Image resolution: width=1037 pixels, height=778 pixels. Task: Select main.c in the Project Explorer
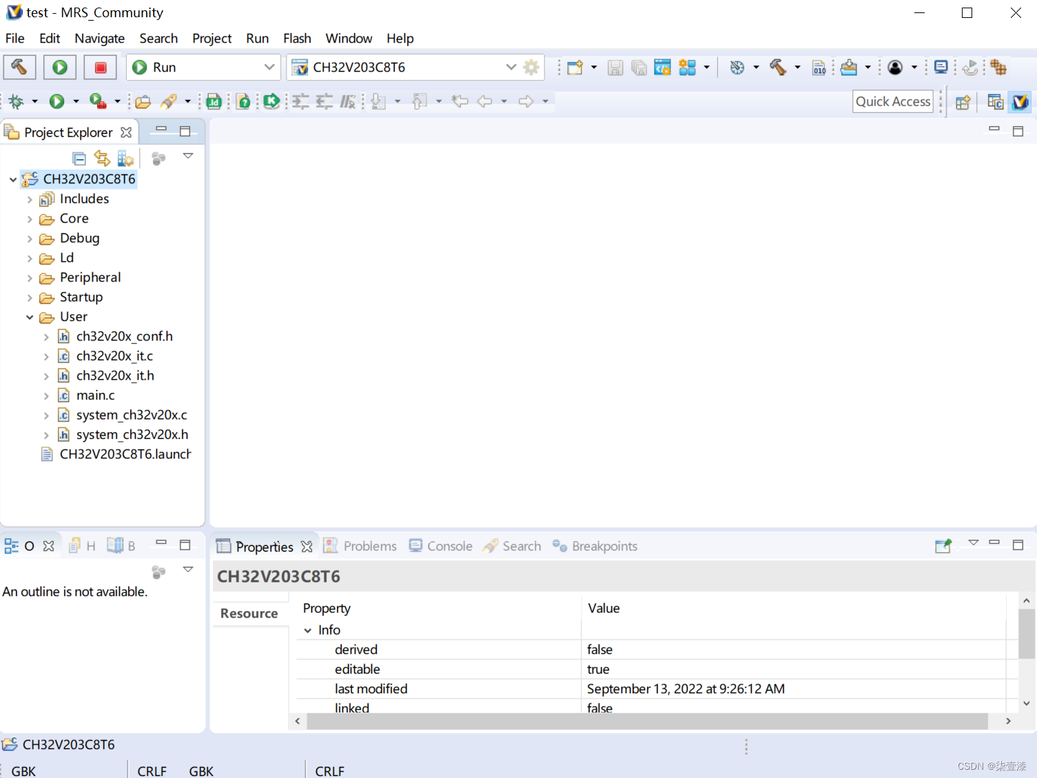click(95, 396)
